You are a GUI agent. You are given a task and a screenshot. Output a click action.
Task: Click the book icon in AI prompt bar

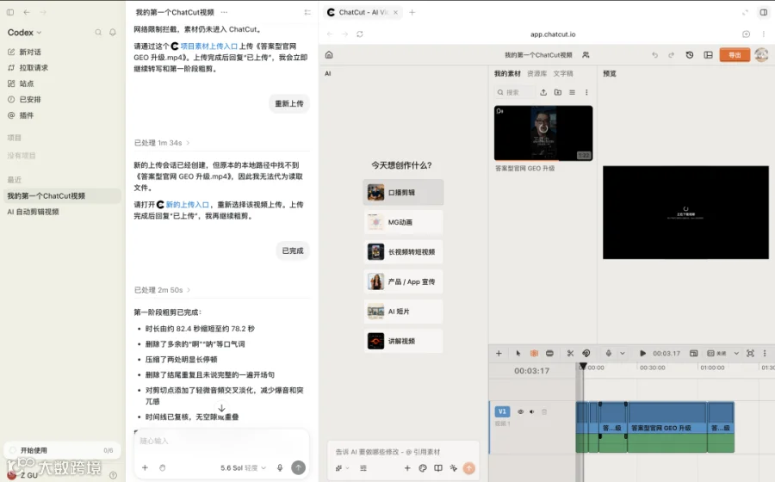[x=438, y=467]
